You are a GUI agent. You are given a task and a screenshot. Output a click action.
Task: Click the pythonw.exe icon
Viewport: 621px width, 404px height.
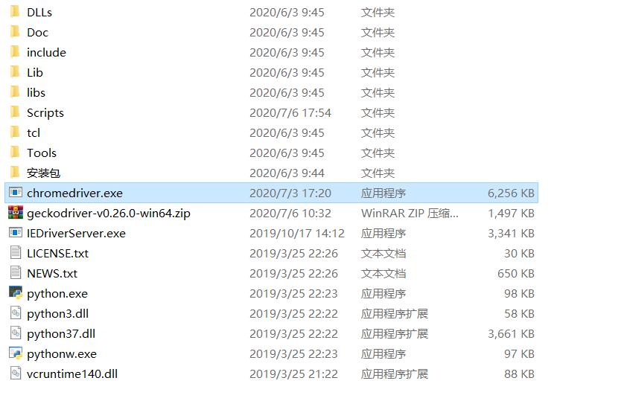[16, 353]
